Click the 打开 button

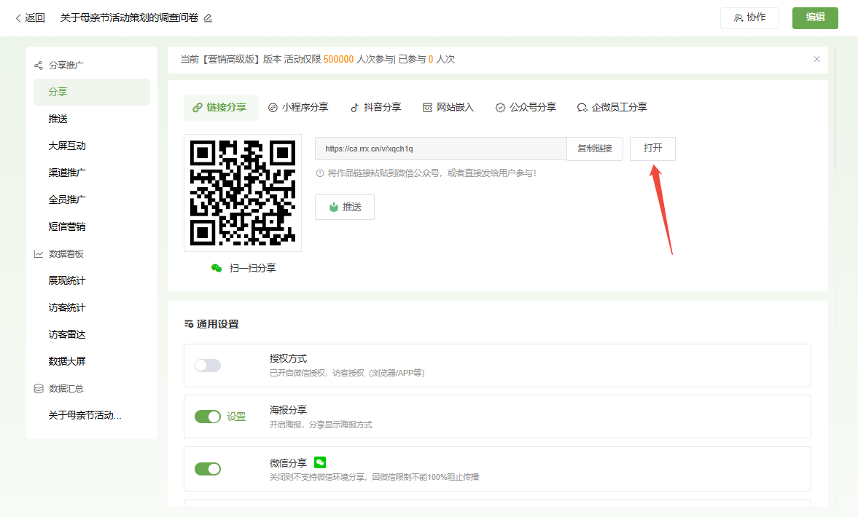pyautogui.click(x=653, y=149)
